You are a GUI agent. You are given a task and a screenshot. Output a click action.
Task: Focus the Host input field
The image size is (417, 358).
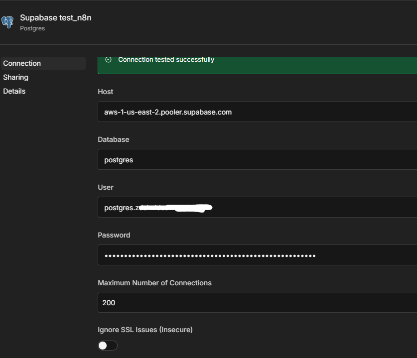(257, 112)
